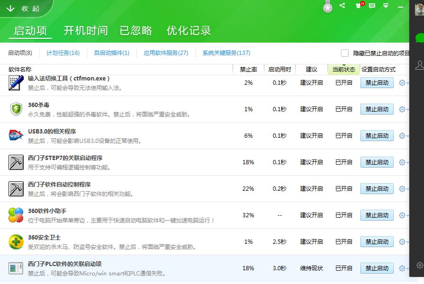Image resolution: width=424 pixels, height=284 pixels.
Task: Click 禁止启动 for 西门子PLC软件的关联启动项
Action: point(377,268)
